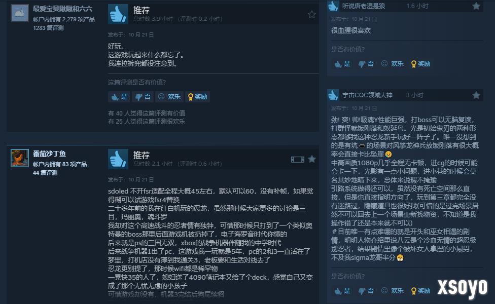Click the thumbs-up icon beside 宇宙CQC领域大神

point(333,95)
